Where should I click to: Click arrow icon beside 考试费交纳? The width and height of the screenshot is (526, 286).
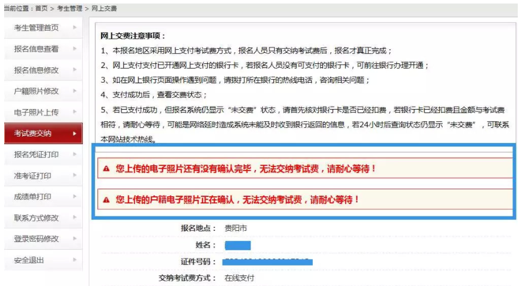point(75,134)
